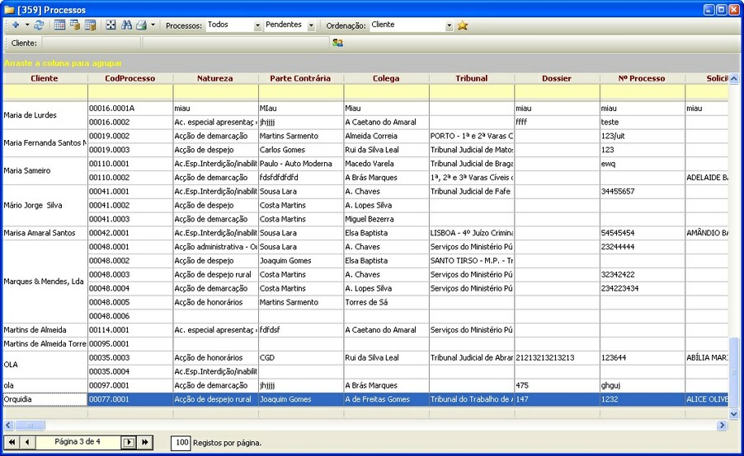Click the Colega column header
The height and width of the screenshot is (456, 744).
point(386,78)
